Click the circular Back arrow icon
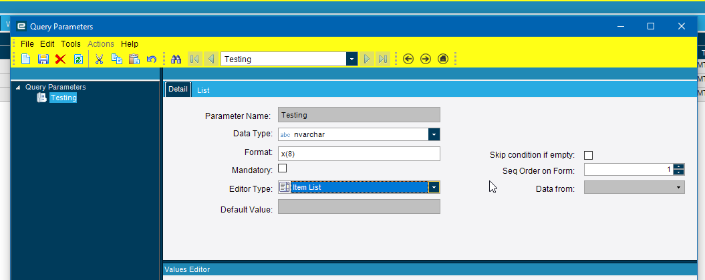The width and height of the screenshot is (705, 280). click(x=408, y=59)
